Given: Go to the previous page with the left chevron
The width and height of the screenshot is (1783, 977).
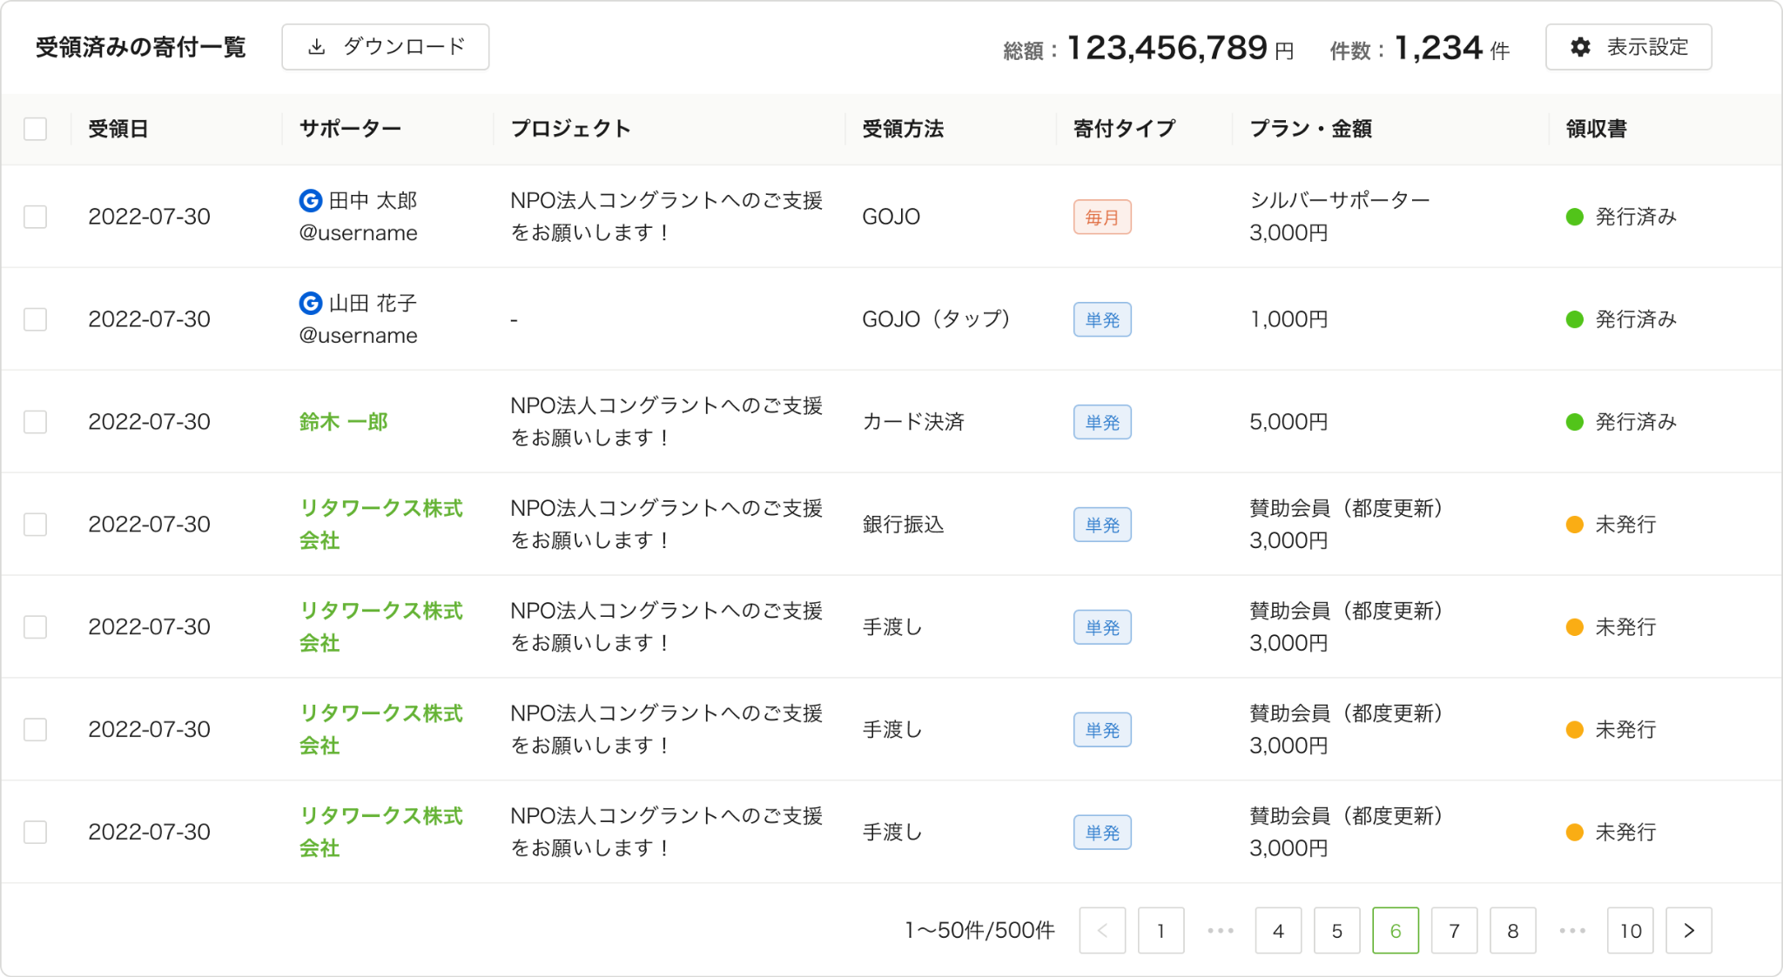Looking at the screenshot, I should pyautogui.click(x=1102, y=931).
